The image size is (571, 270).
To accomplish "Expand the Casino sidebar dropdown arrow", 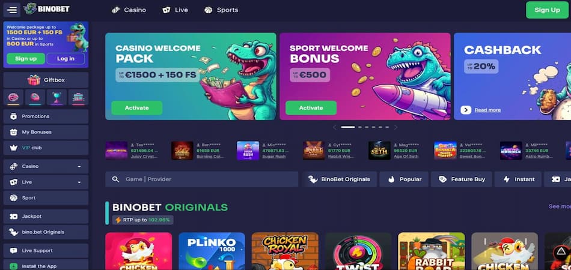I will pos(79,166).
